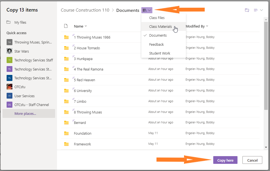The image size is (270, 171).
Task: Click Foundation's May 11 modified date
Action: point(153,133)
